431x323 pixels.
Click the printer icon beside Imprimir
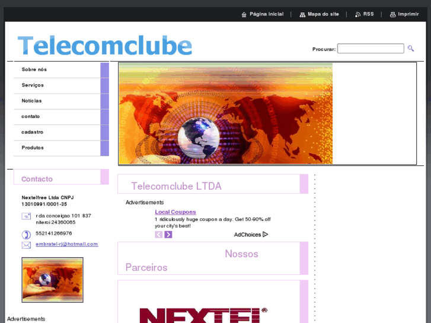[x=393, y=15]
